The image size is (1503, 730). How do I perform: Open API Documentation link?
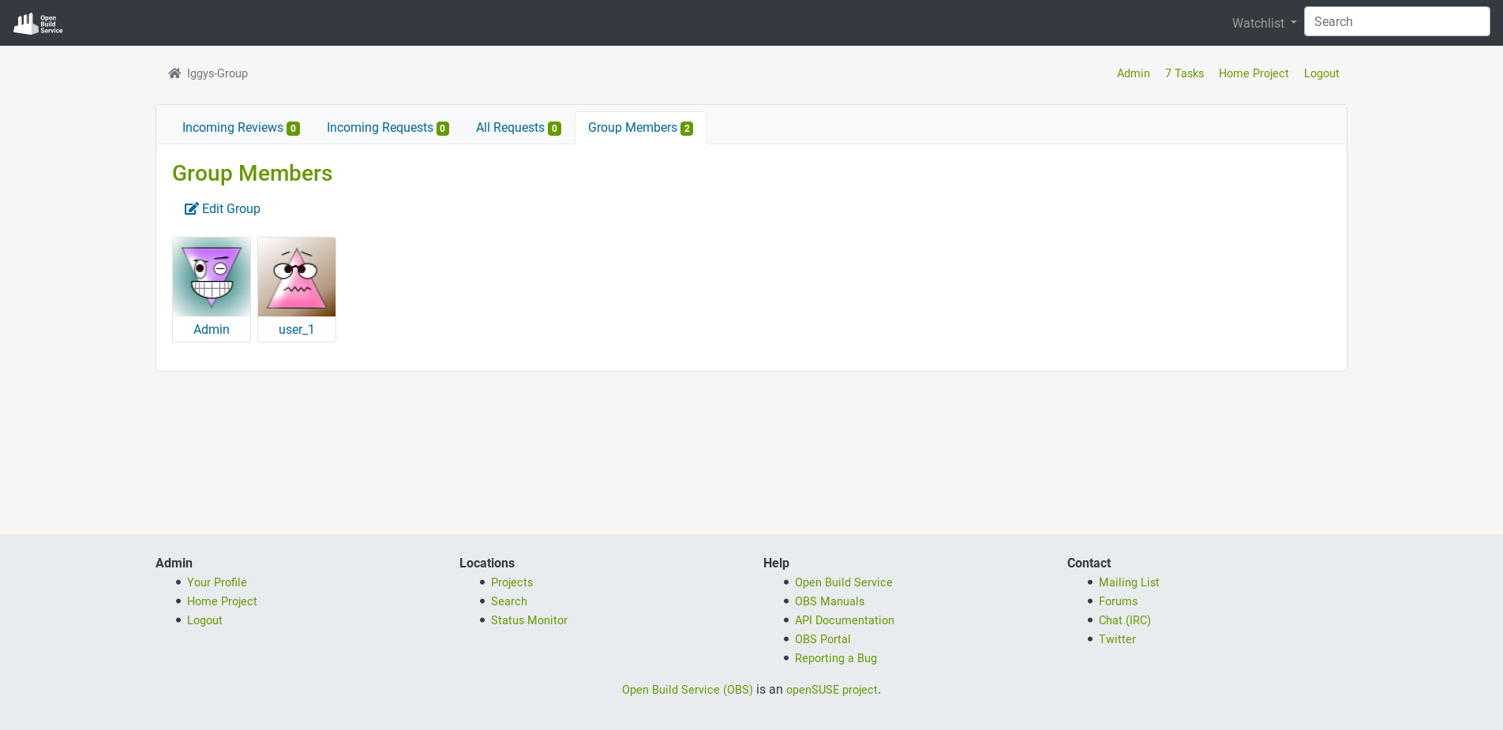pyautogui.click(x=845, y=620)
